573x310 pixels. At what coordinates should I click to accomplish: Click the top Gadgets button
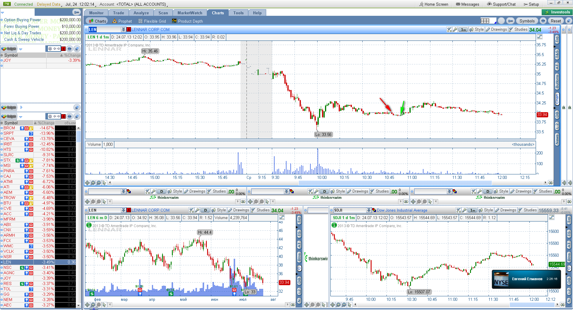pyautogui.click(x=9, y=49)
